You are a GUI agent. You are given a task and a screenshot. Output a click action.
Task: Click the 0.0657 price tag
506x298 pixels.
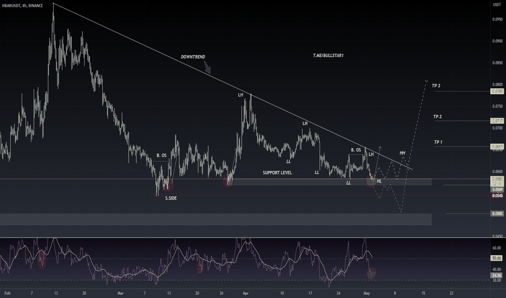[x=497, y=147]
